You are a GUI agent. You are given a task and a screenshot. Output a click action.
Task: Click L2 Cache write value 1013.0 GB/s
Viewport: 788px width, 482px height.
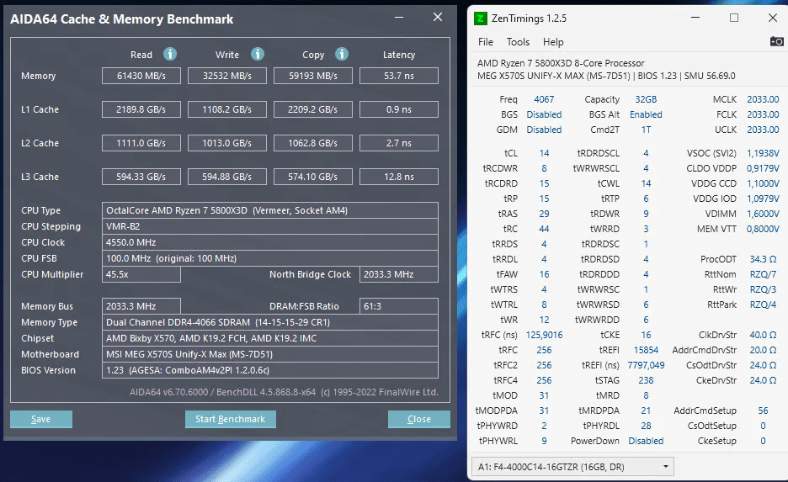tap(227, 143)
